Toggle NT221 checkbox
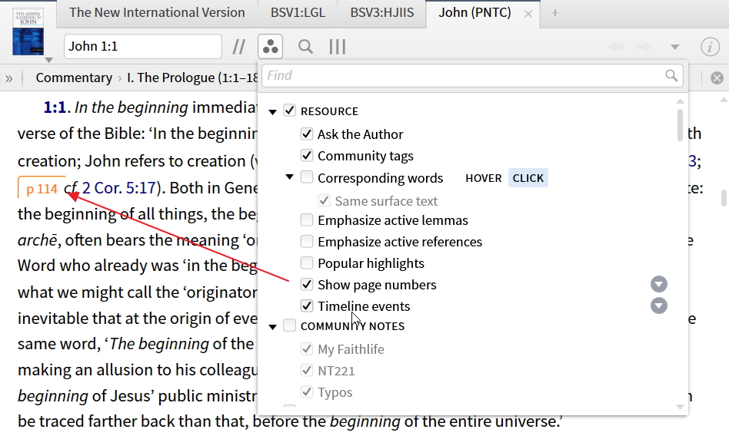This screenshot has width=729, height=436. [307, 370]
